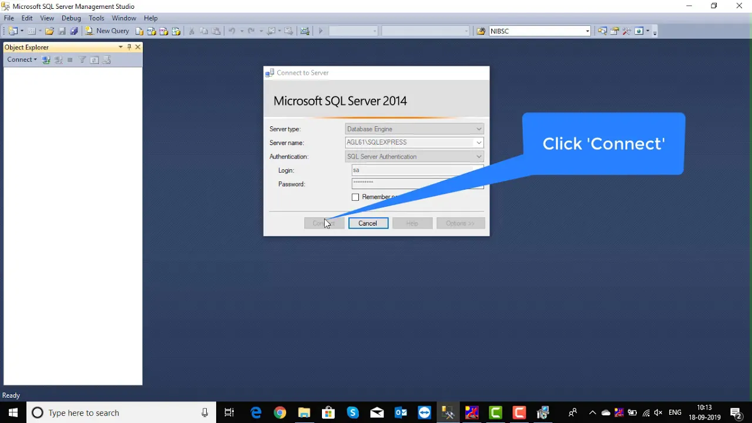Screen dimensions: 752x423
Task: Click the Cut scissors icon
Action: click(192, 31)
